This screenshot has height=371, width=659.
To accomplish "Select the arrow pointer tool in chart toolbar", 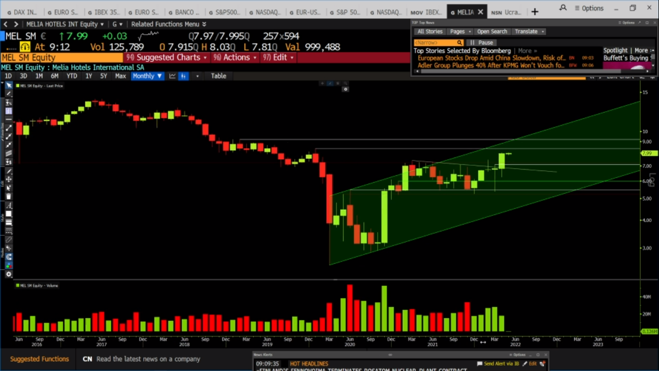I will [x=9, y=86].
